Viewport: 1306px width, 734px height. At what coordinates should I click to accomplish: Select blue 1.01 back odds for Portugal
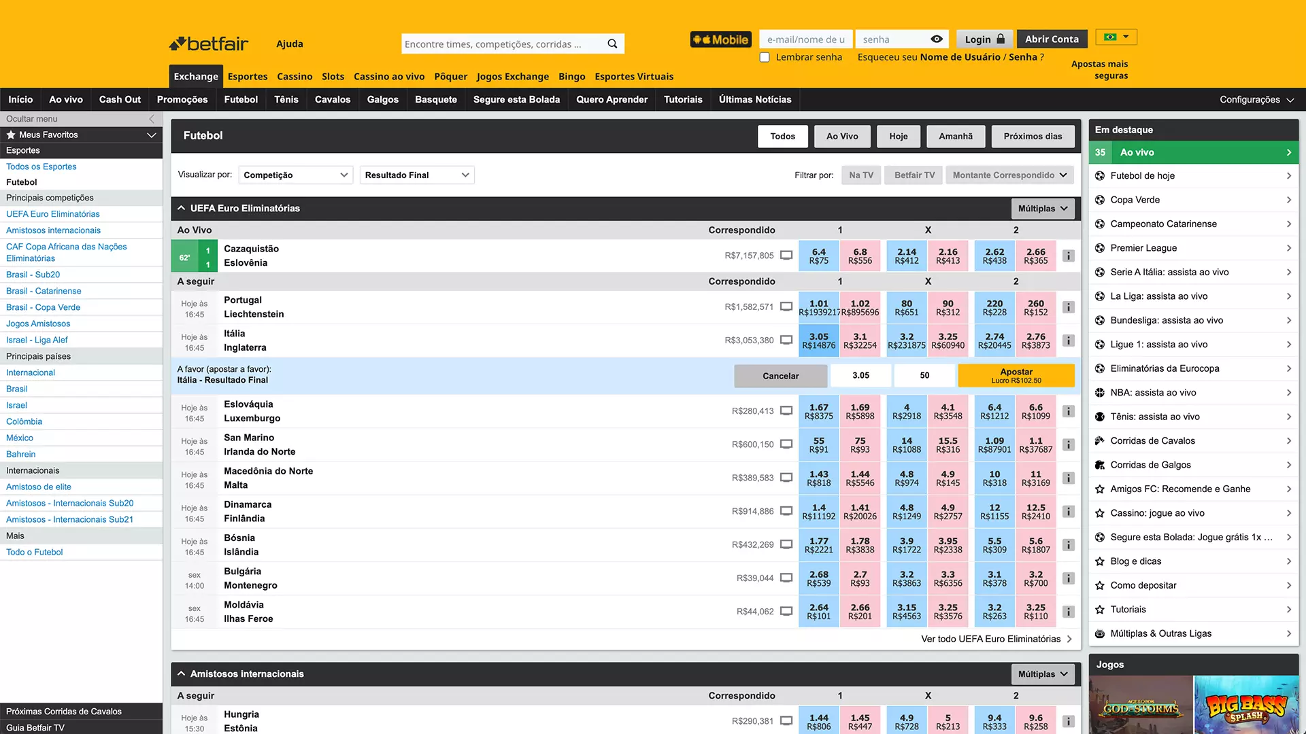(x=819, y=308)
